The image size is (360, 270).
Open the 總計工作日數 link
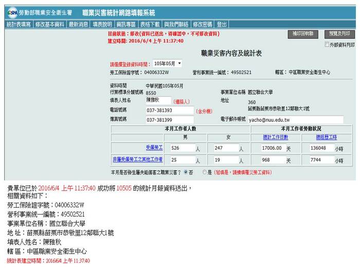[x=276, y=137]
